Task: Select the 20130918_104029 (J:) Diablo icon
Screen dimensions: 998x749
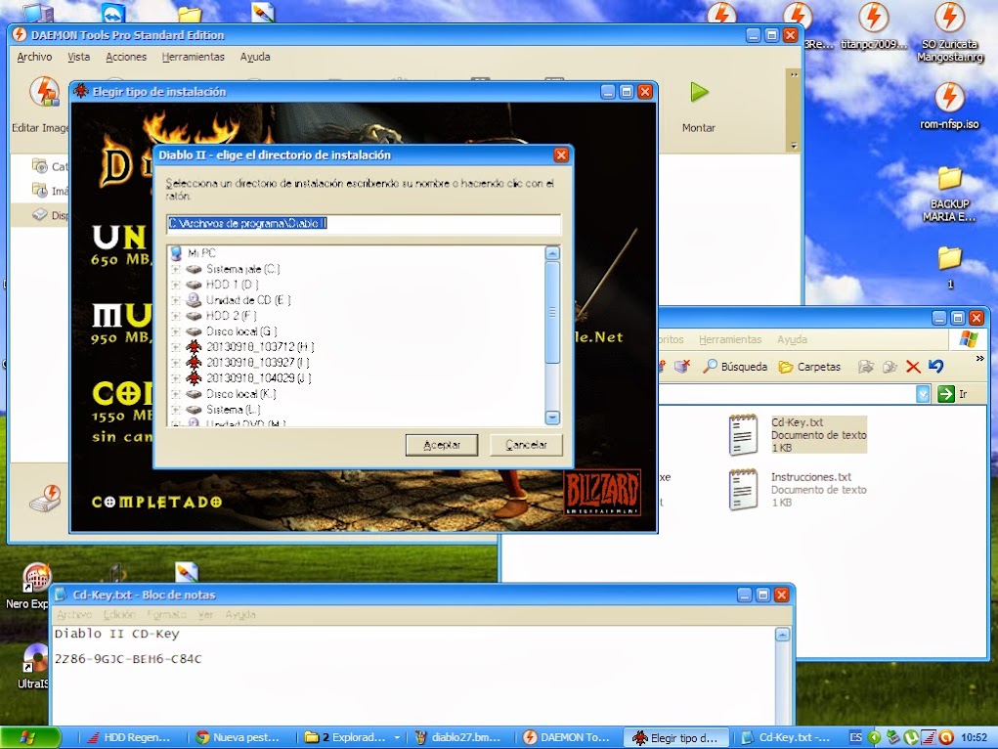Action: pos(194,378)
